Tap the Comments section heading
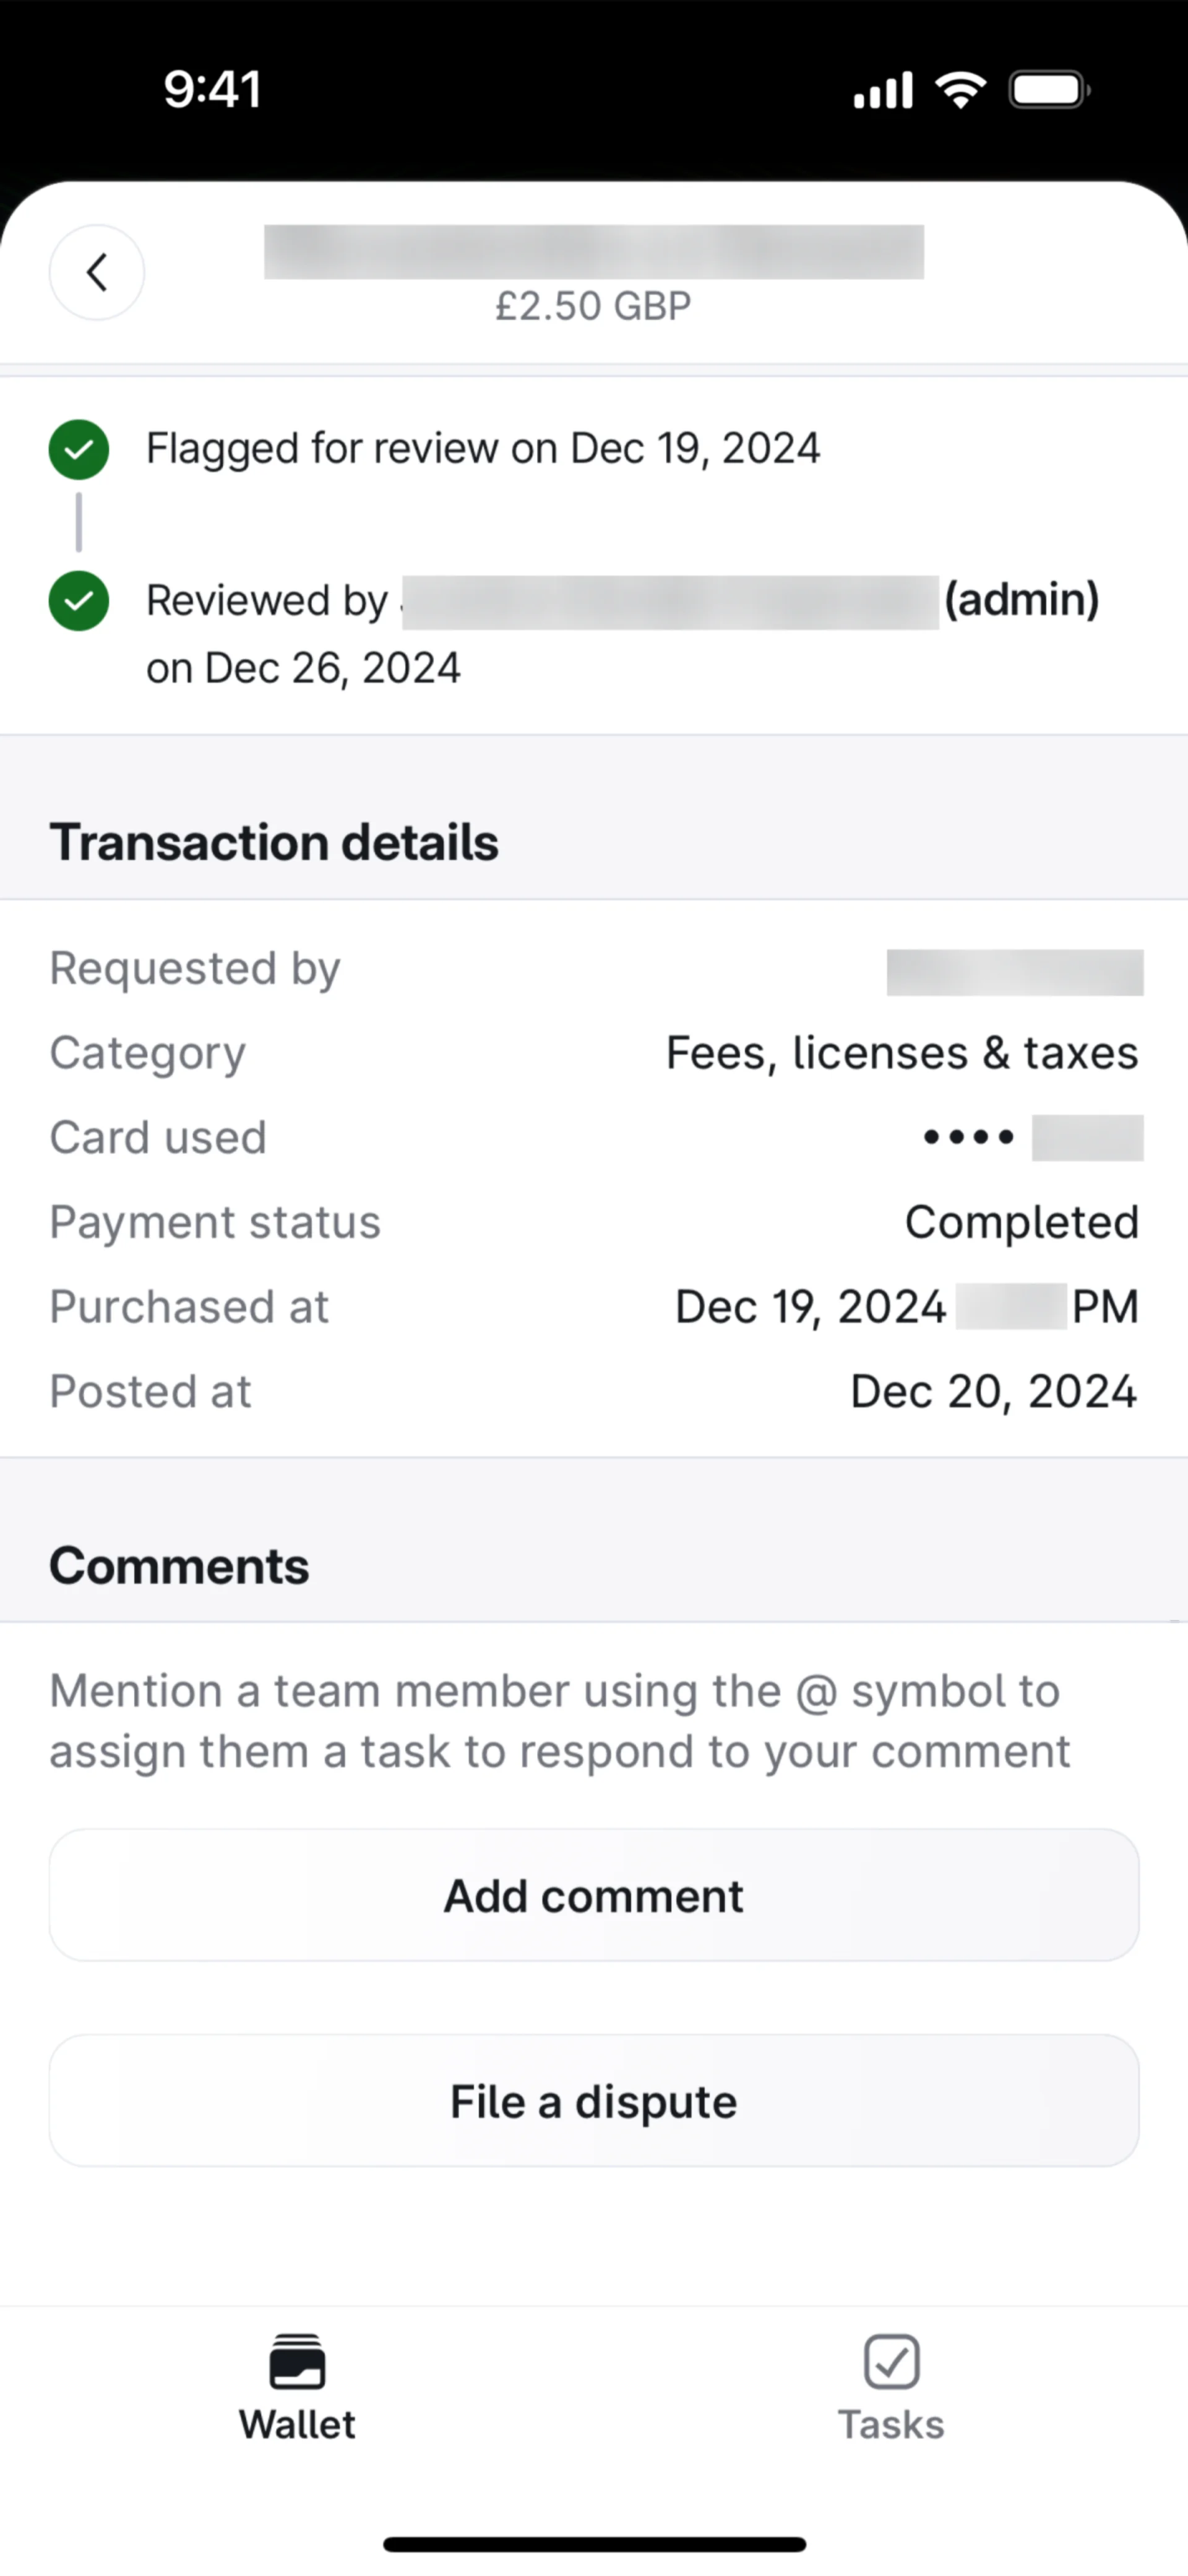The width and height of the screenshot is (1188, 2576). pyautogui.click(x=179, y=1566)
